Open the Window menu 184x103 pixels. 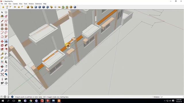point(31,4)
